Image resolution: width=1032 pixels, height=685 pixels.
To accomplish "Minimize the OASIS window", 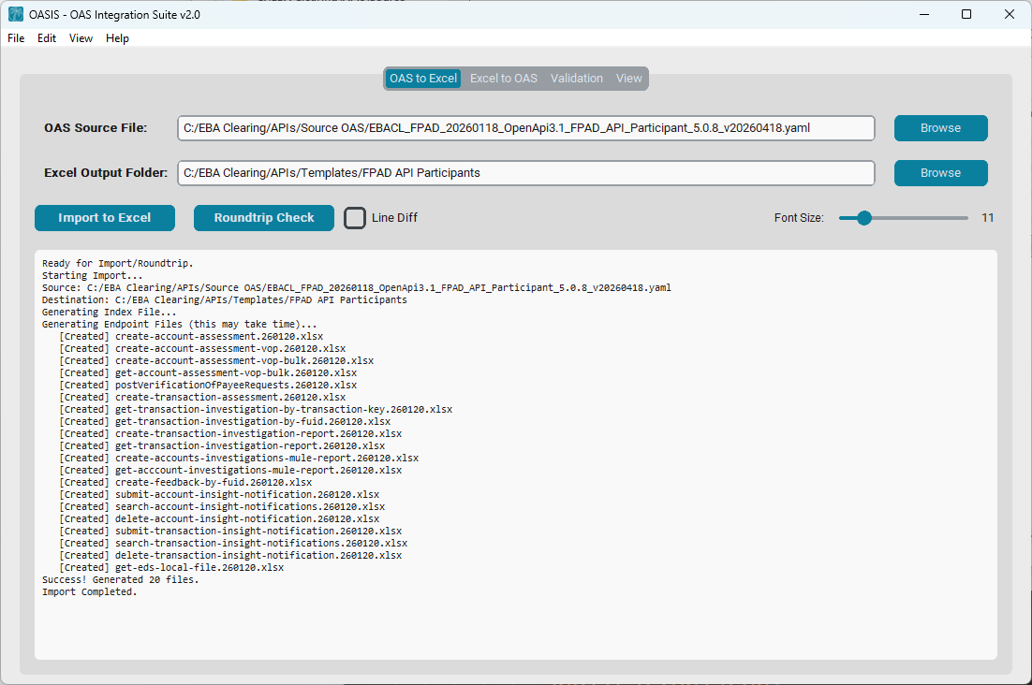I will pyautogui.click(x=923, y=15).
